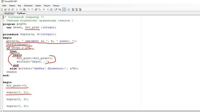Viewport: 200px width, 112px height.
Task: Select the Prg08.pas tab
Action: pos(21,13)
